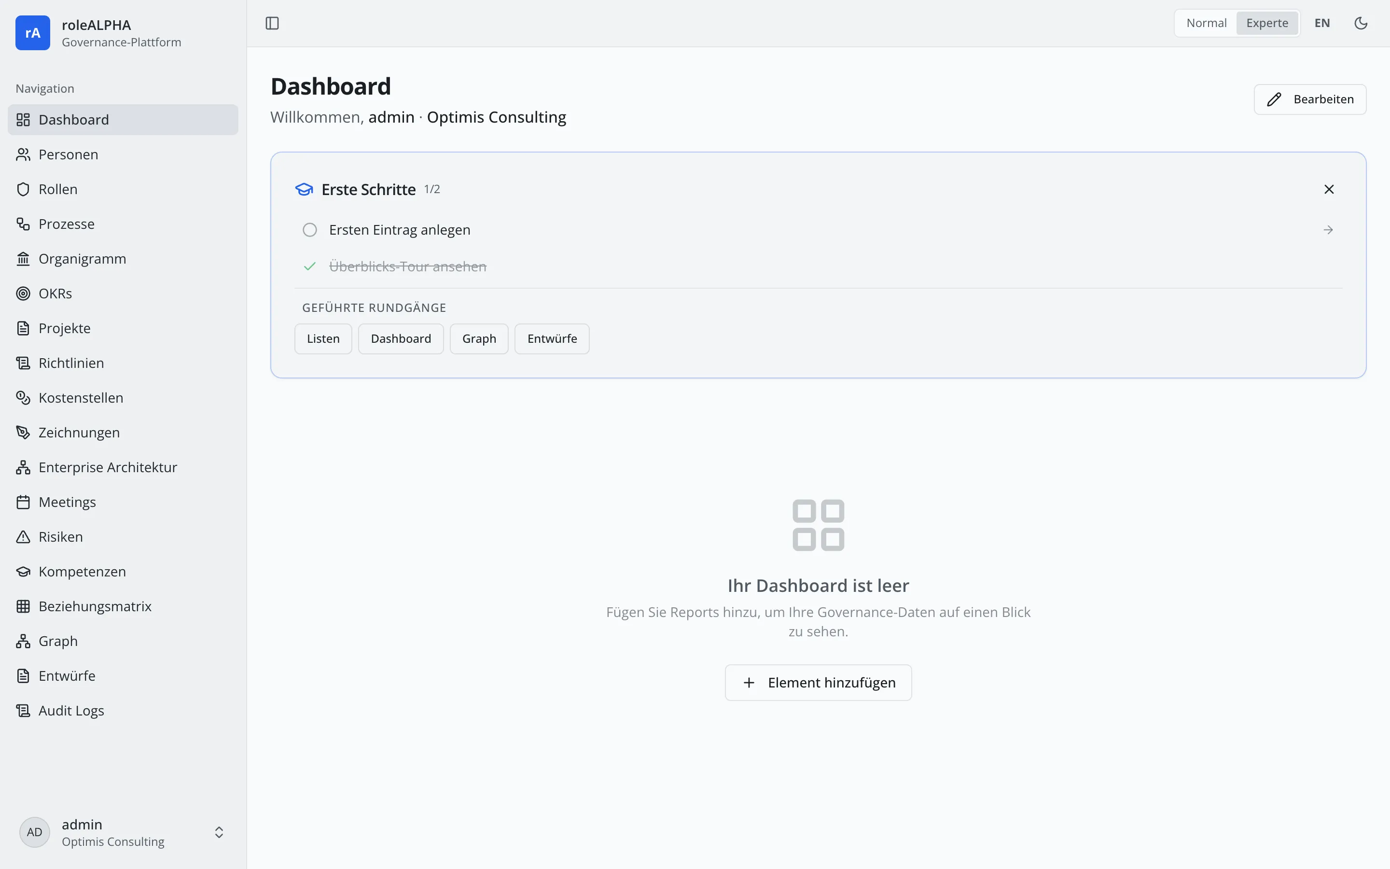Click the Erste Schritte heading

coord(368,189)
